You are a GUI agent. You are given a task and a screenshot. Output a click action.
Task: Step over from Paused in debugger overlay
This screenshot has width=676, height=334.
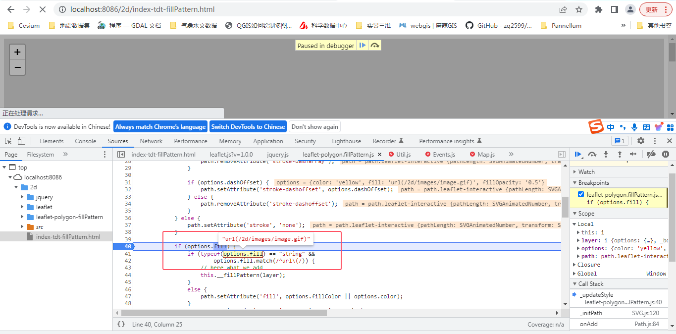[x=375, y=45]
